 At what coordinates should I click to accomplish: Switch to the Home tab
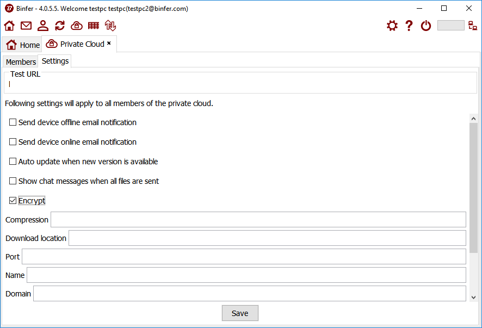(22, 45)
